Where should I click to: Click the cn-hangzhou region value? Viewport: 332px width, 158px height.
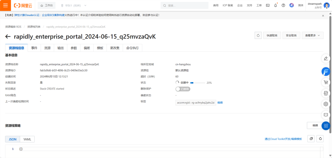coord(183,64)
